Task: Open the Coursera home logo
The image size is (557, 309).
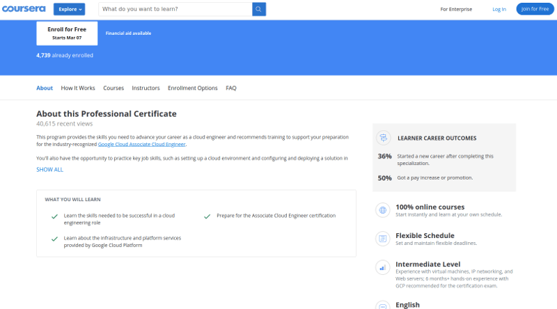Action: 24,9
